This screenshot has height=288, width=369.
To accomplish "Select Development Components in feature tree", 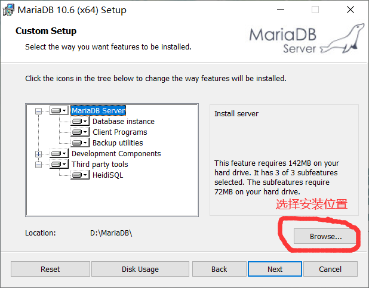I will (116, 153).
